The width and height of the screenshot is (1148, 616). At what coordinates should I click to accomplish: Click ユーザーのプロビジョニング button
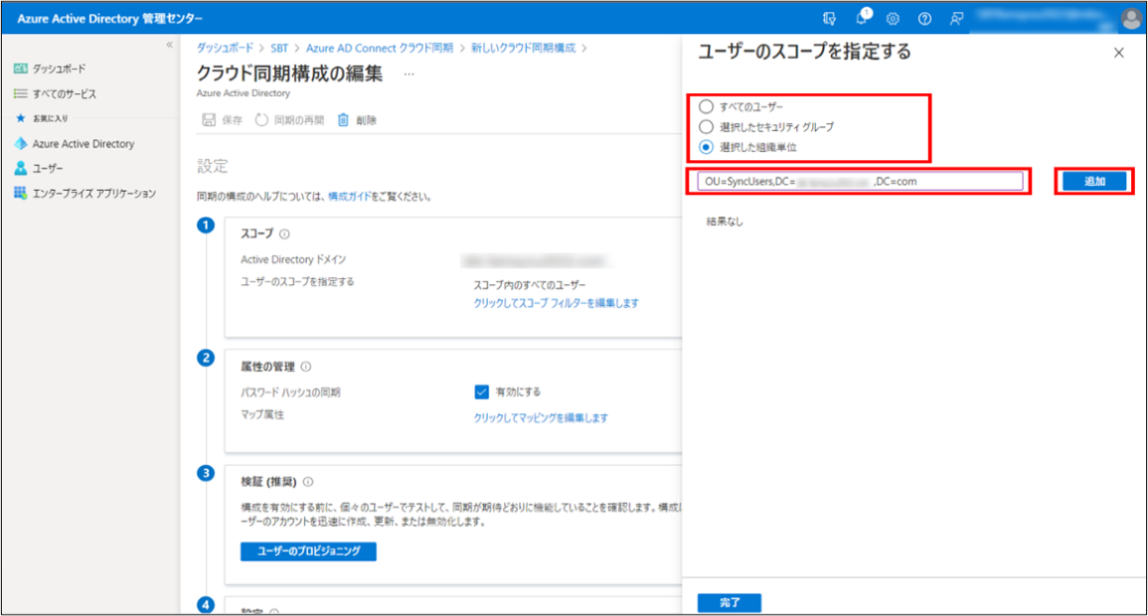pos(308,550)
